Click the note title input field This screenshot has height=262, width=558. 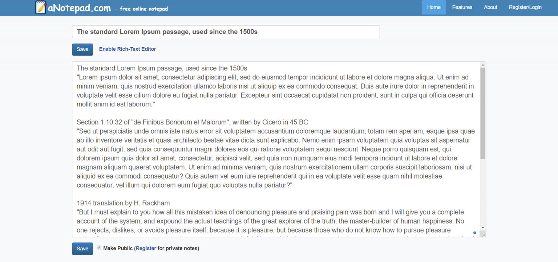[226, 32]
